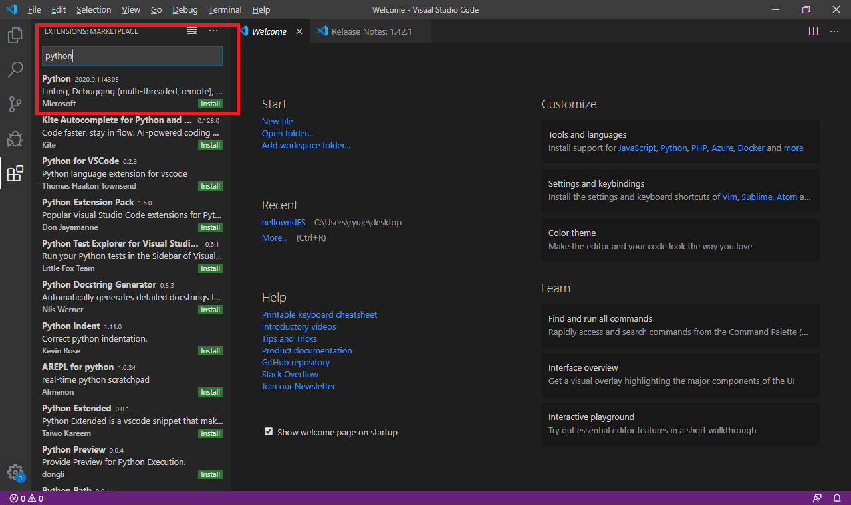Open the Terminal menu
Viewport: 851px width, 505px height.
[x=225, y=10]
